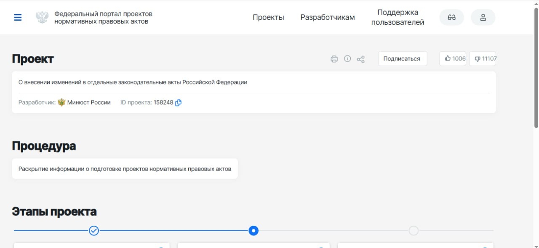Image resolution: width=539 pixels, height=248 pixels.
Task: Subscribe using the Подписаться button
Action: click(x=403, y=59)
